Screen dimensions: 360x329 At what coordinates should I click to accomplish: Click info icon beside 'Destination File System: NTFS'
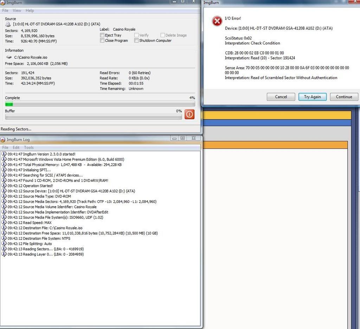pos(4,238)
